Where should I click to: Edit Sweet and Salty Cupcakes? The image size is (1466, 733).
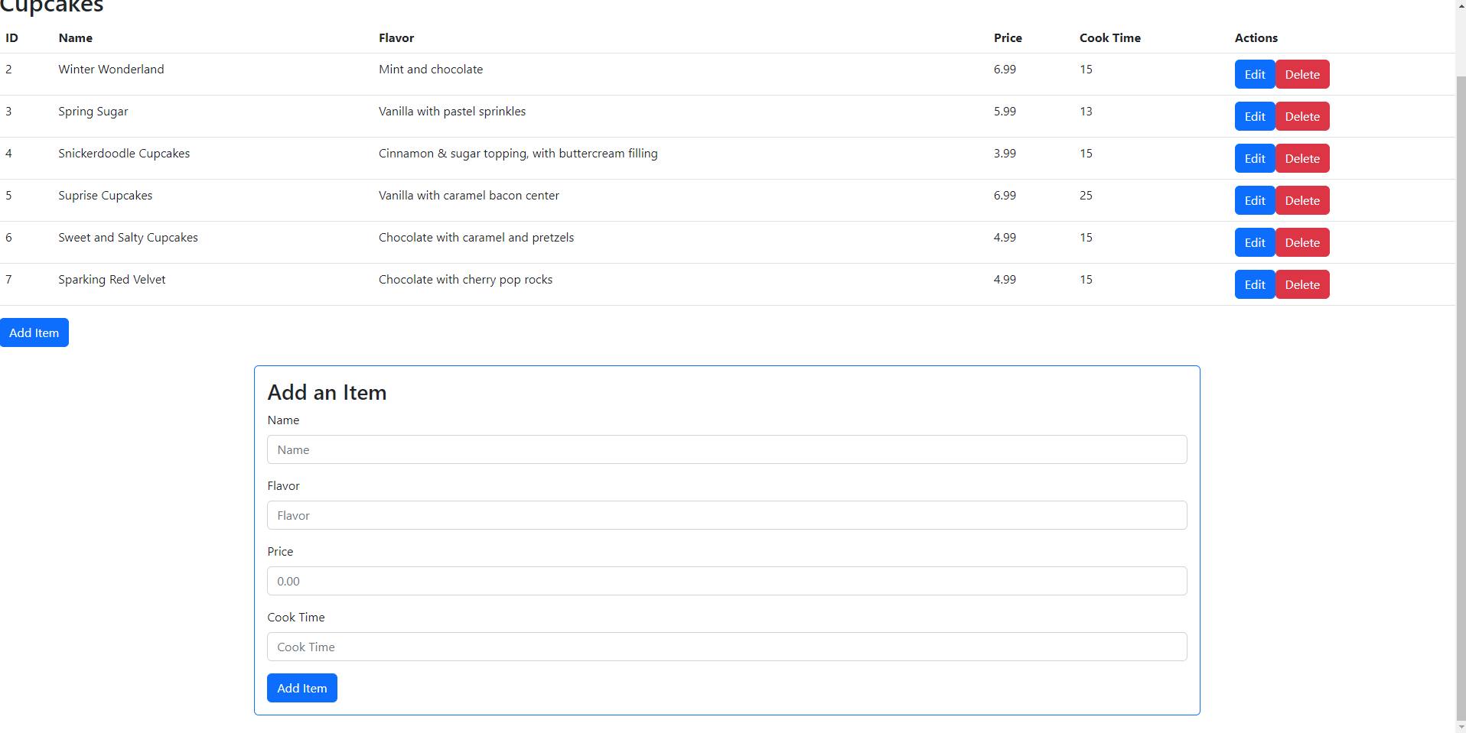click(x=1254, y=242)
